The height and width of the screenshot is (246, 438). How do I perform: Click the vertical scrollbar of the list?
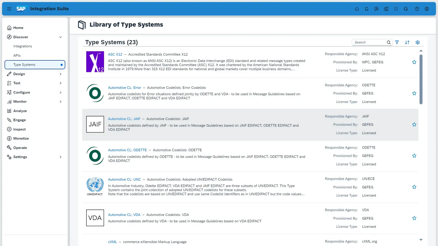[421, 79]
